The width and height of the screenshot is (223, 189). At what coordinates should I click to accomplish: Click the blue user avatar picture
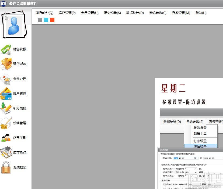[14, 26]
